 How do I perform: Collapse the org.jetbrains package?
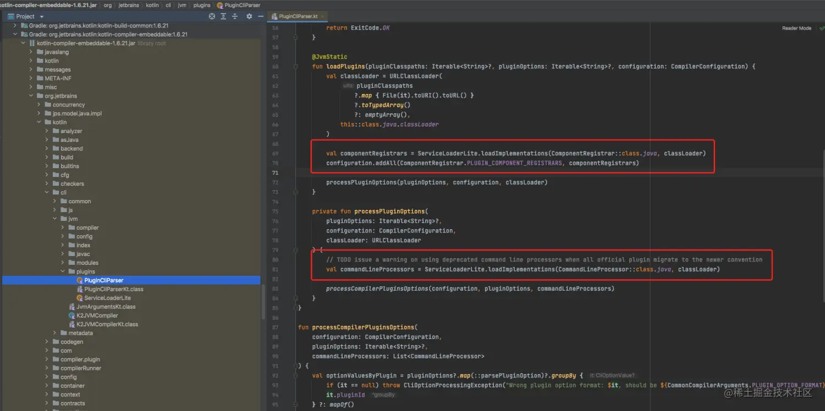31,96
